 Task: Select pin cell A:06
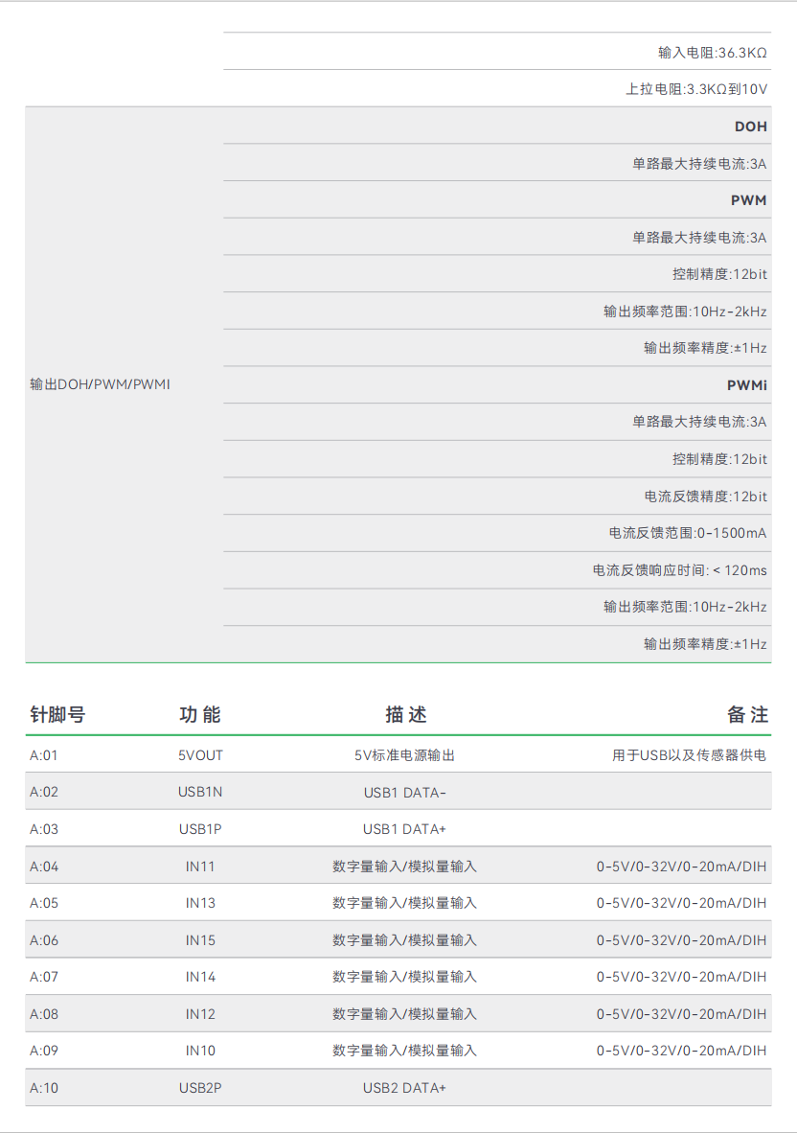[x=43, y=940]
